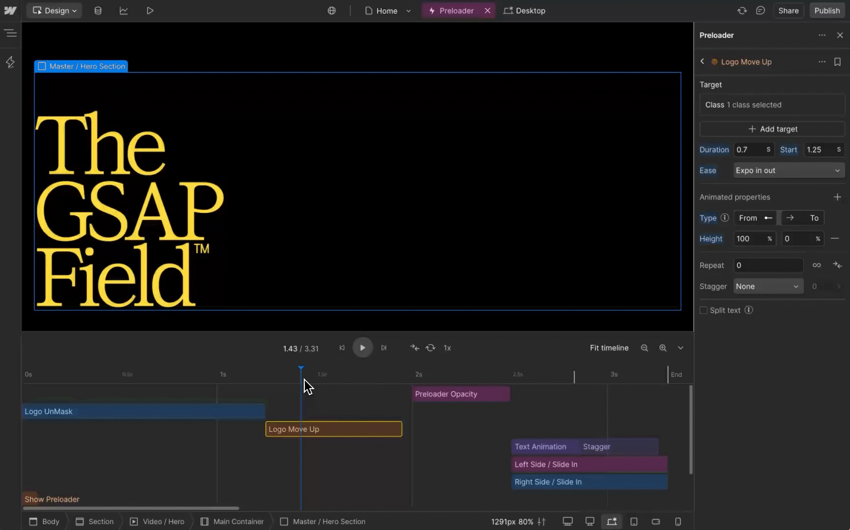
Task: Switch to the Desktop tab
Action: (525, 10)
